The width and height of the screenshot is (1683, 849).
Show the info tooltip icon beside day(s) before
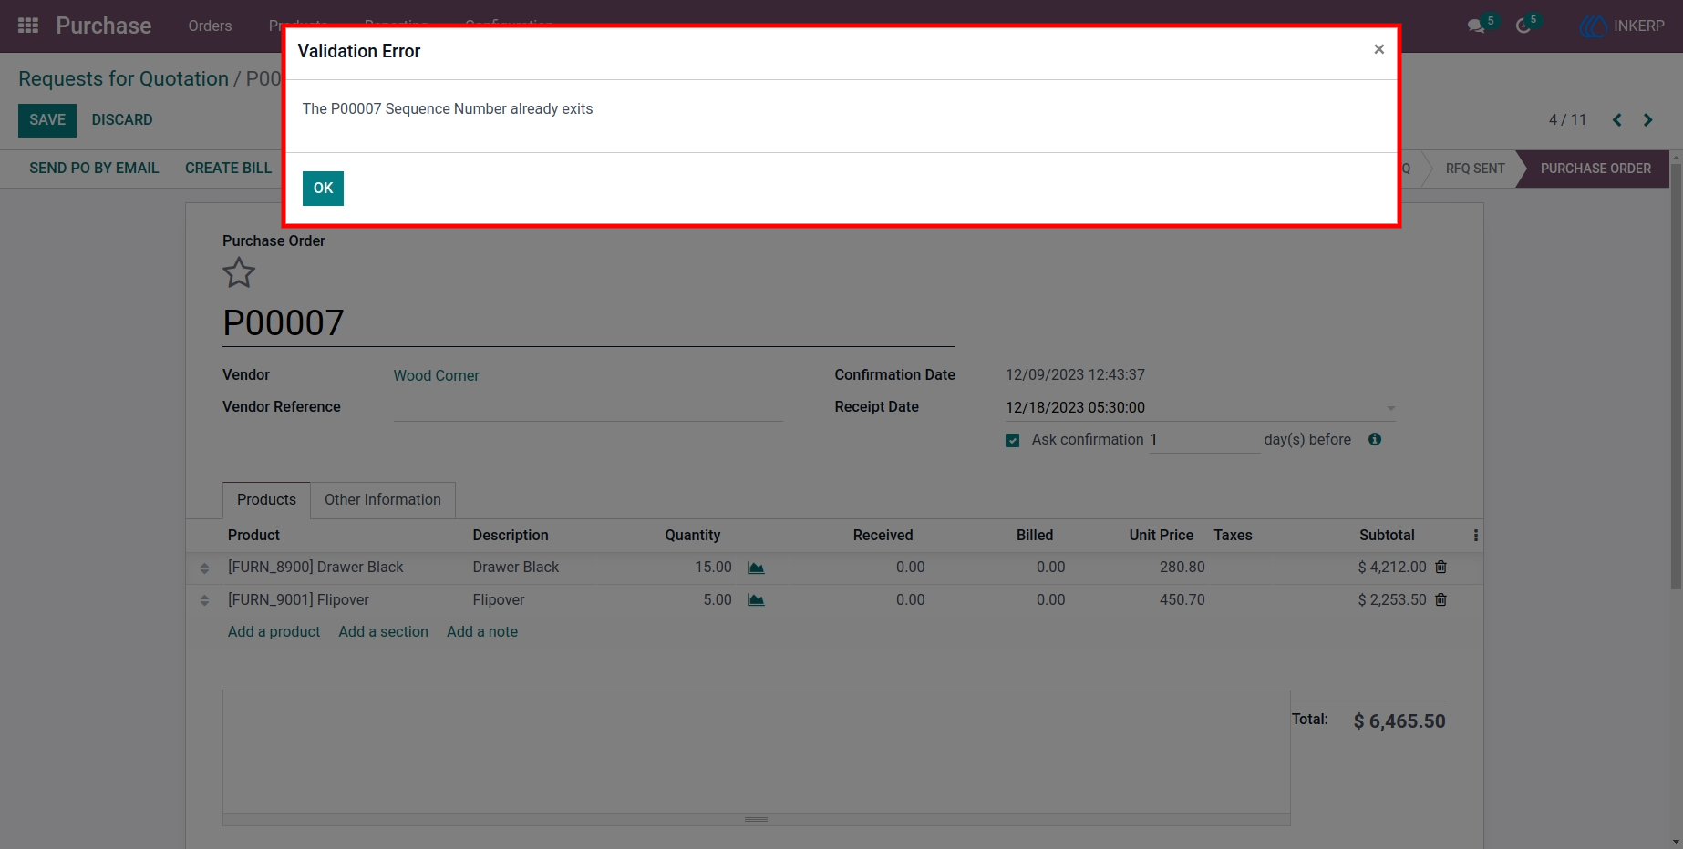[1375, 439]
